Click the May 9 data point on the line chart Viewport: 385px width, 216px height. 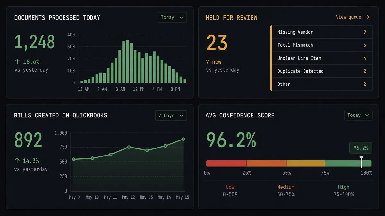coord(73,159)
